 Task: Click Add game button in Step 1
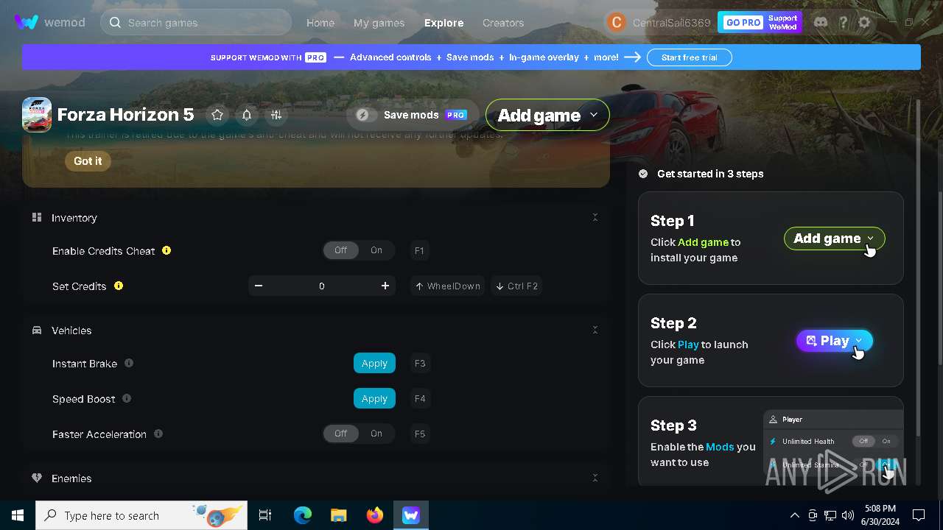834,239
